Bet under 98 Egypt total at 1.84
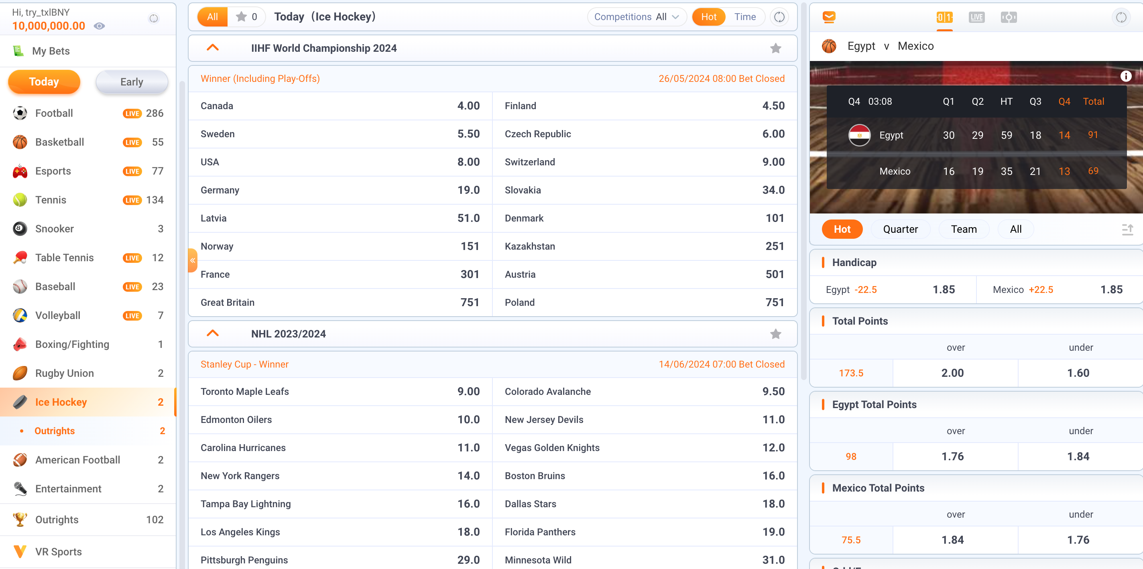Viewport: 1143px width, 569px height. pyautogui.click(x=1080, y=456)
